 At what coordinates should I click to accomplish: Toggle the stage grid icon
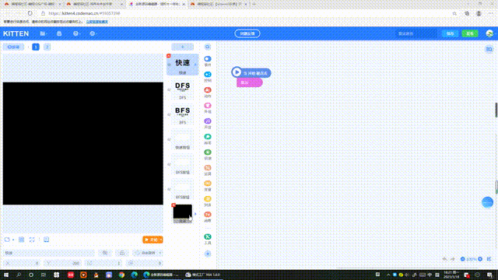coord(22,240)
